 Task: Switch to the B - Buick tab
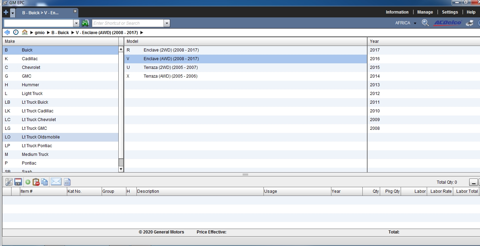pyautogui.click(x=40, y=13)
